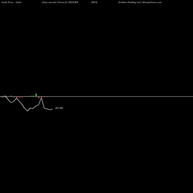
Task: Click the 'Daily Force Index' title text
Action: (x=12, y=2)
